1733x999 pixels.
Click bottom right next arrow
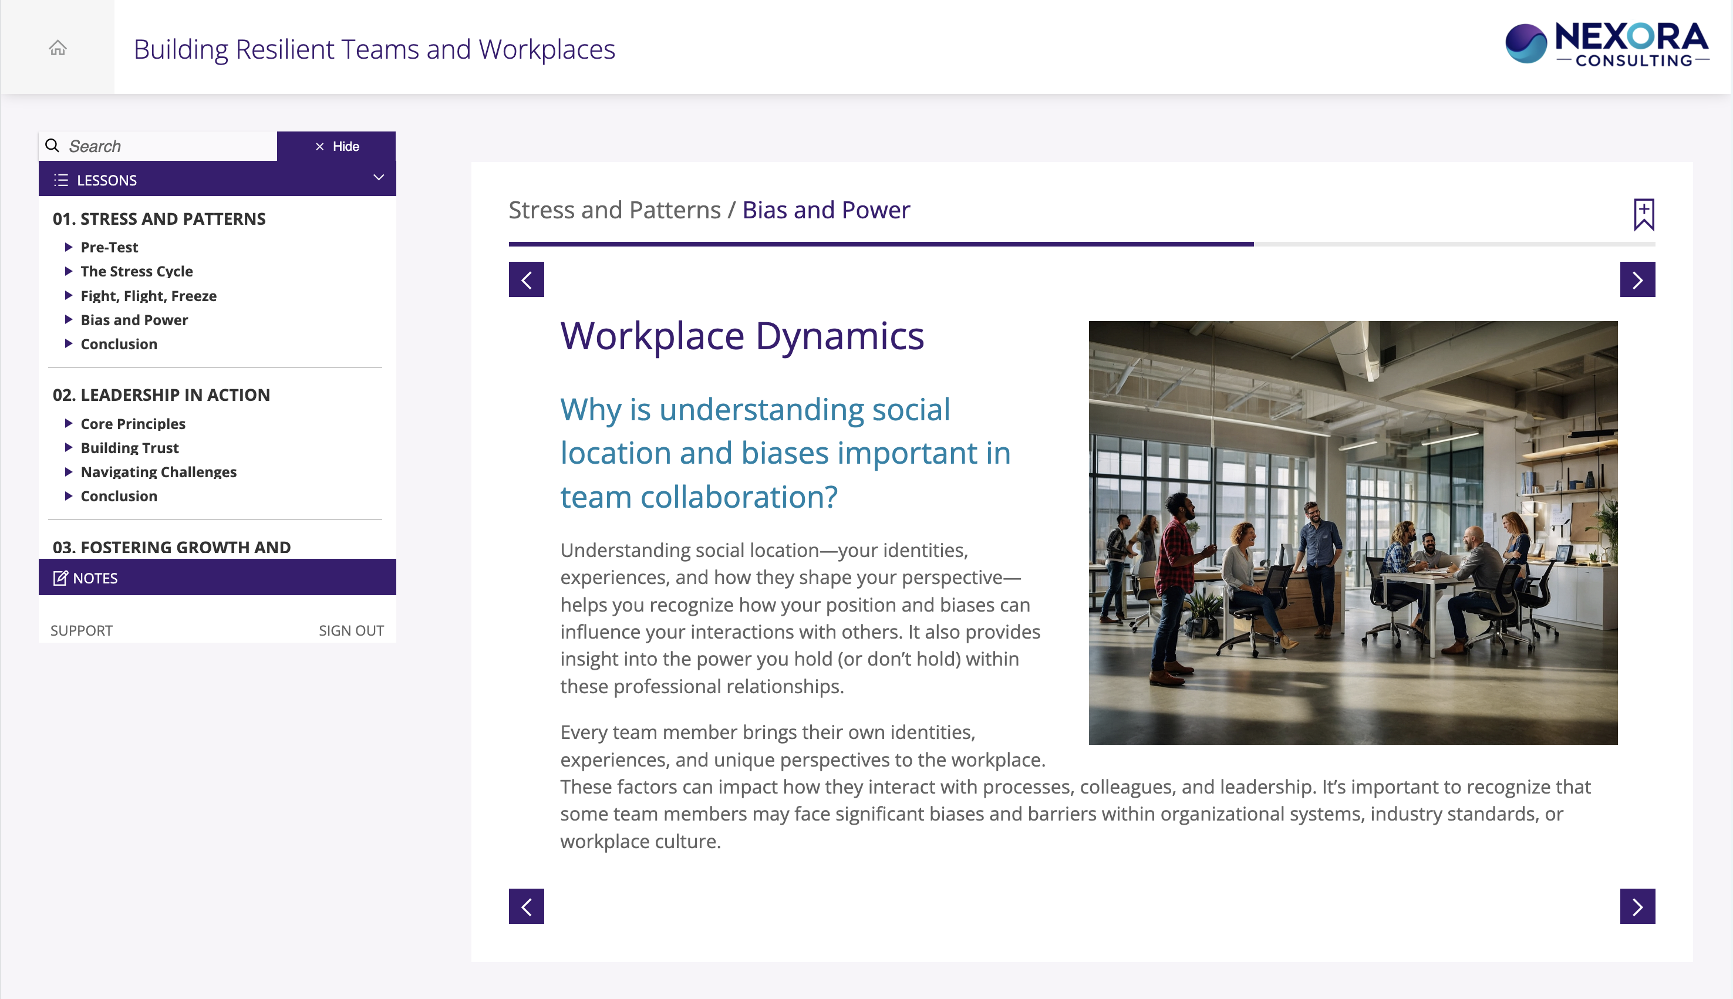click(1637, 906)
